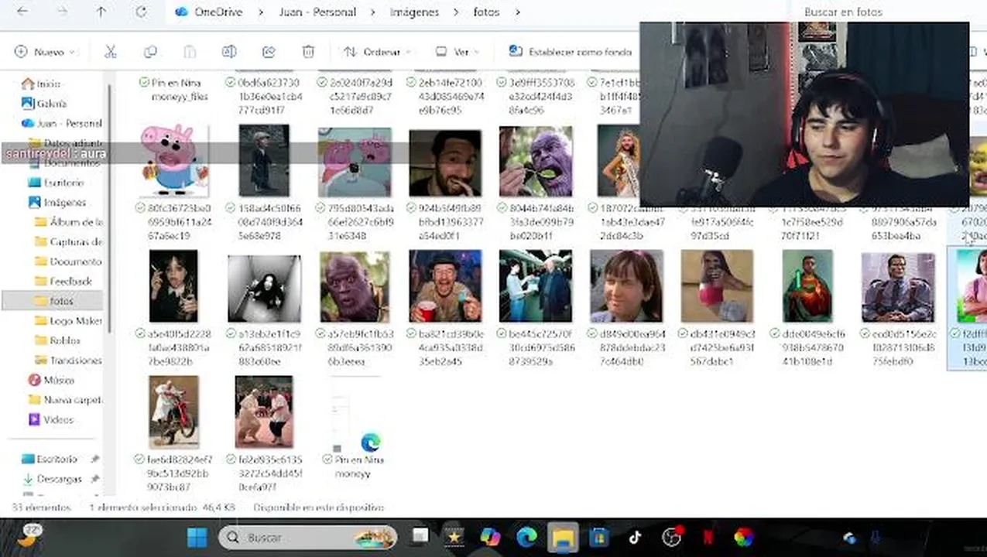Select the bob haircut face thumbnail d849d00ea964
Image resolution: width=987 pixels, height=557 pixels.
[x=626, y=286]
